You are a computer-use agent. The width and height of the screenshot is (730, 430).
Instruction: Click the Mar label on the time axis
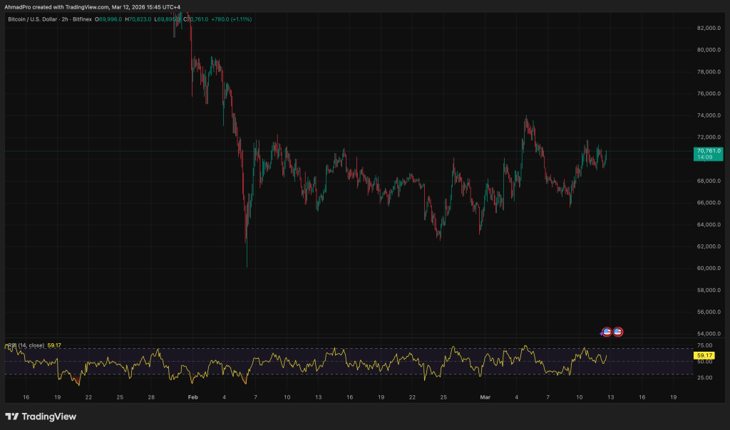485,397
